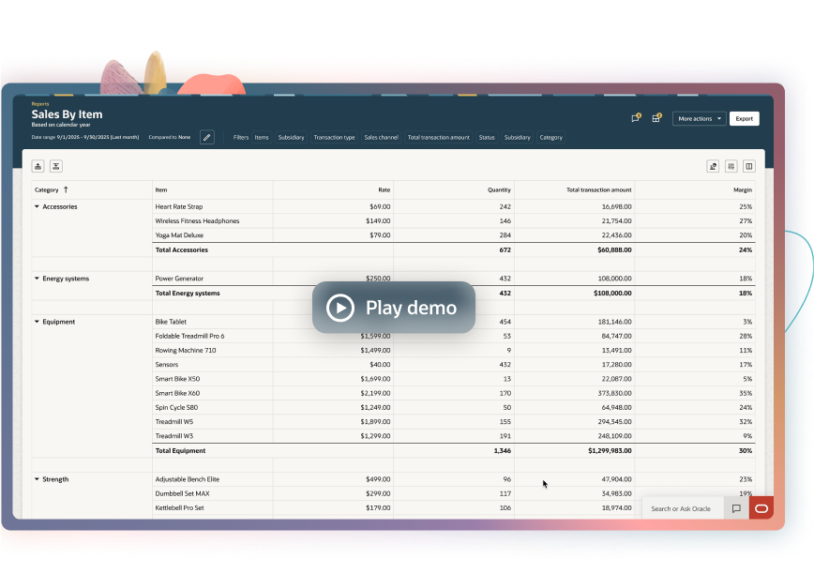814x574 pixels.
Task: Click the chat bubble icon beside search
Action: click(x=736, y=508)
